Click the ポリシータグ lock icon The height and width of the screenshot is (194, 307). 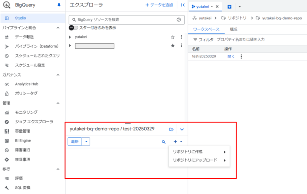7,93
